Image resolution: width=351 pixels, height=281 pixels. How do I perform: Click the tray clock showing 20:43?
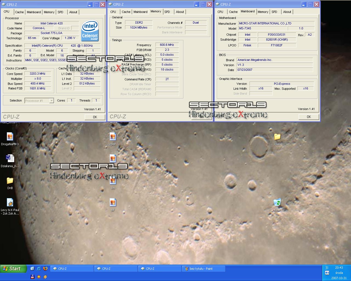pyautogui.click(x=339, y=268)
